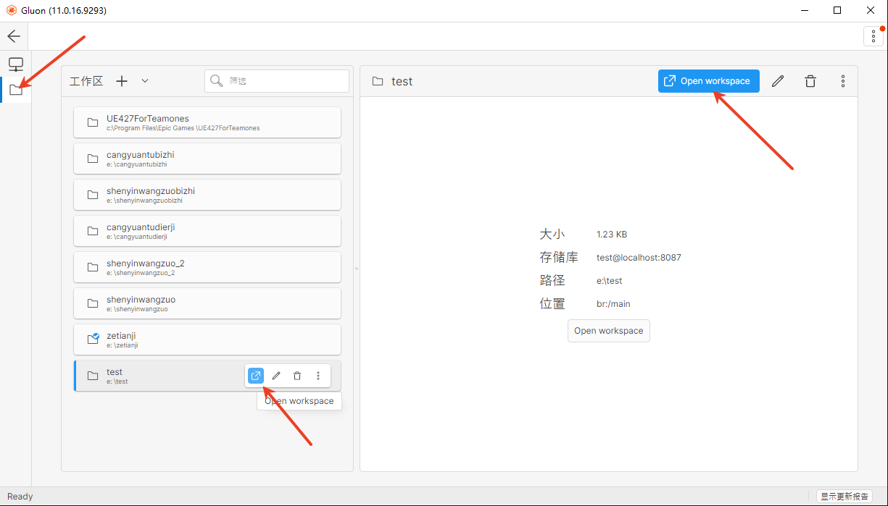
Task: Click the Open workspace button below details
Action: pos(608,331)
